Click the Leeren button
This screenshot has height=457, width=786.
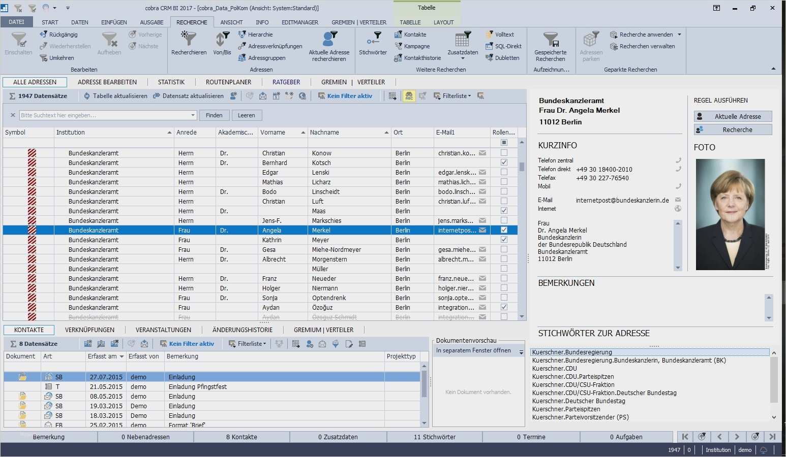247,115
